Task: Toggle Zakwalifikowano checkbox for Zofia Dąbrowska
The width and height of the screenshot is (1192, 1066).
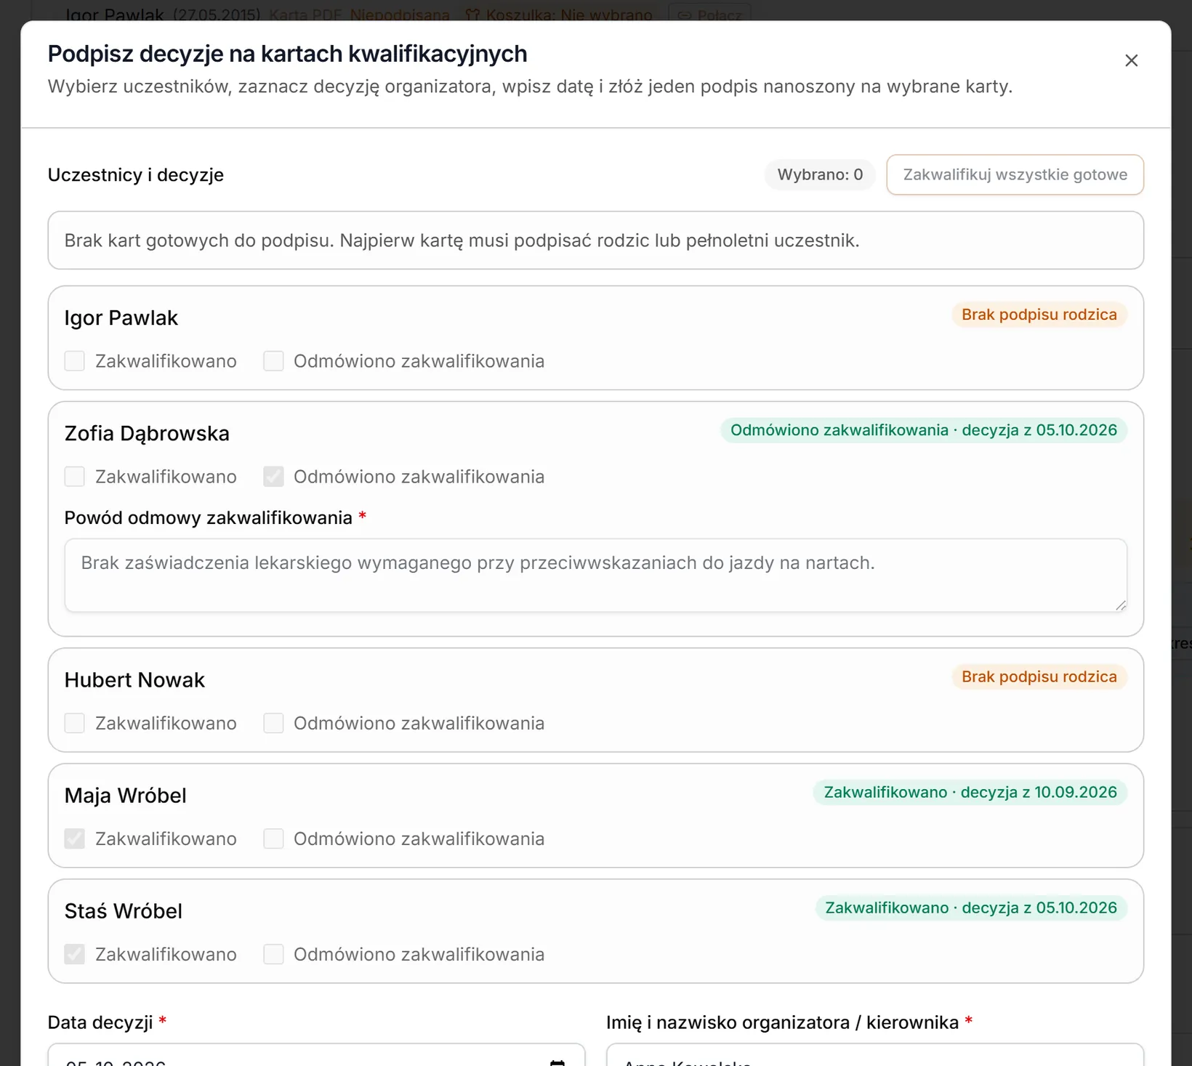Action: coord(74,477)
